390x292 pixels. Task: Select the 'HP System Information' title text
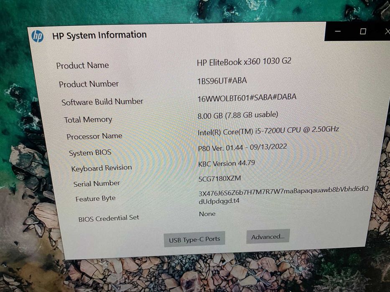tap(99, 35)
